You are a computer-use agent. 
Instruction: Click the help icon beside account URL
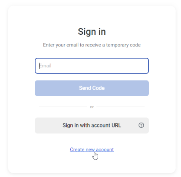(141, 125)
